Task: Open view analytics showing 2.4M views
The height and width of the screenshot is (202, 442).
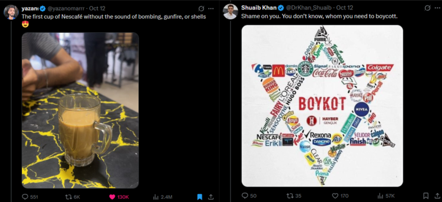Action: [x=156, y=197]
